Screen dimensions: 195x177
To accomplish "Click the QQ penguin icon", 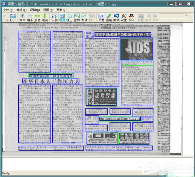I will point(131,18).
